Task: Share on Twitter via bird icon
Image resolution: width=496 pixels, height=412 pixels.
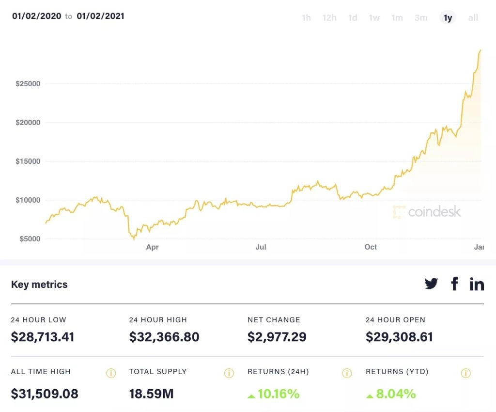Action: click(x=431, y=284)
